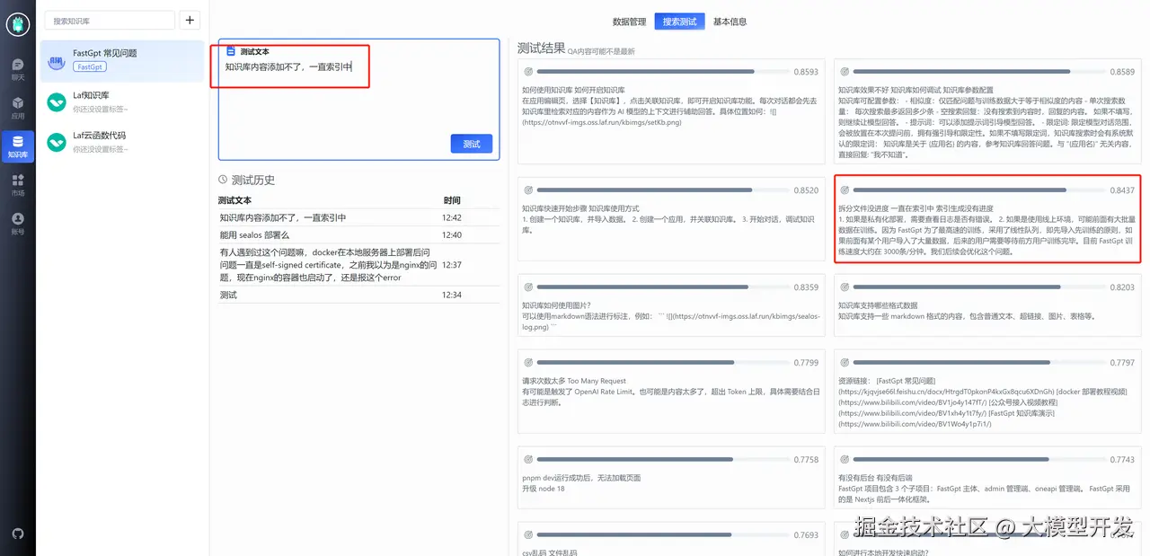Click the blue 测试 button

click(472, 144)
